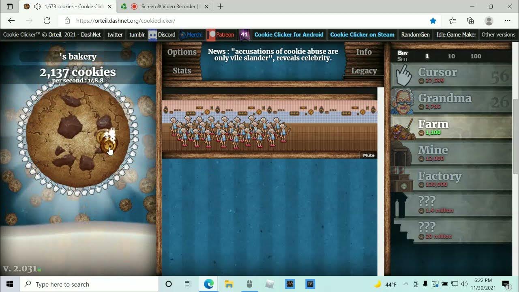This screenshot has height=292, width=519.
Task: Select the locked building costing 1.4 million
Action: click(451, 205)
